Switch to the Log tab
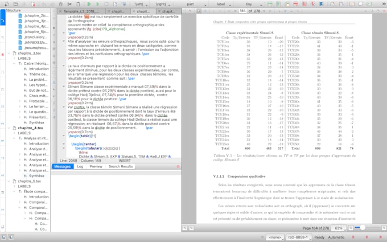387x242 pixels. [80, 166]
